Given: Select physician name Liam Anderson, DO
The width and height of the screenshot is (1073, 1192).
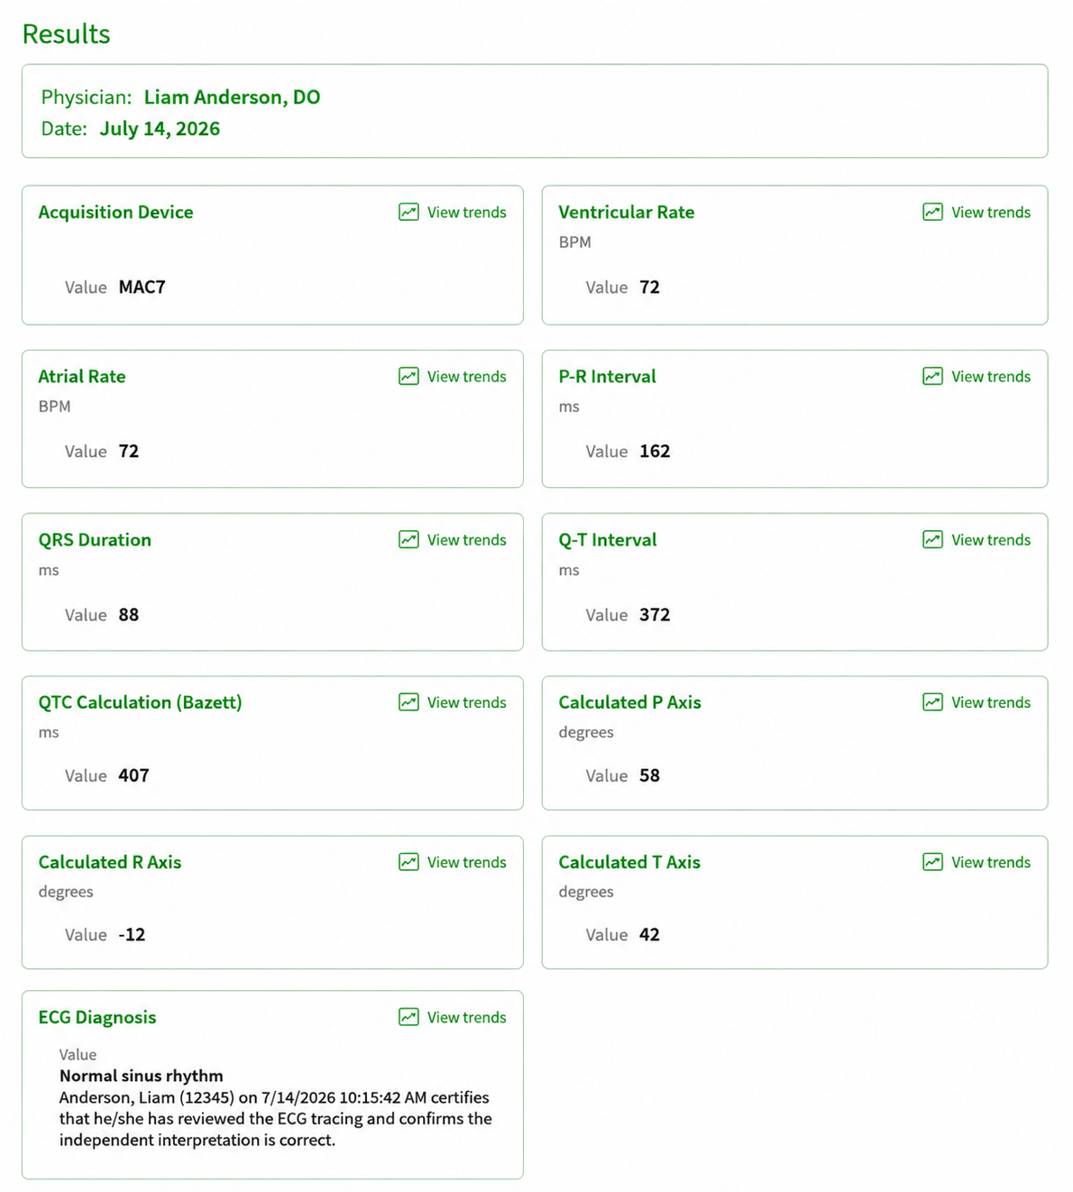Looking at the screenshot, I should 232,97.
